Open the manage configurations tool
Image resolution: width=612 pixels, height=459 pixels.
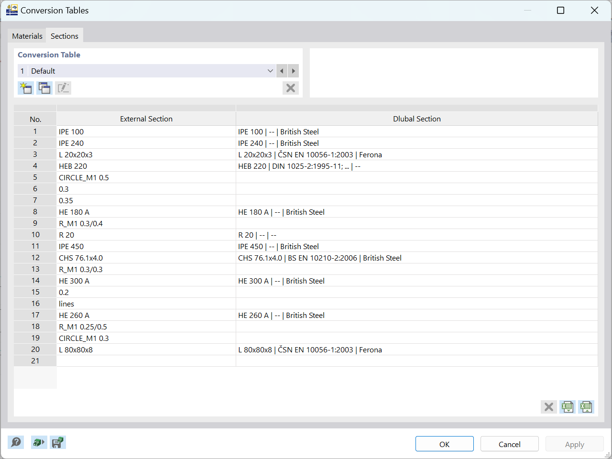click(x=39, y=442)
